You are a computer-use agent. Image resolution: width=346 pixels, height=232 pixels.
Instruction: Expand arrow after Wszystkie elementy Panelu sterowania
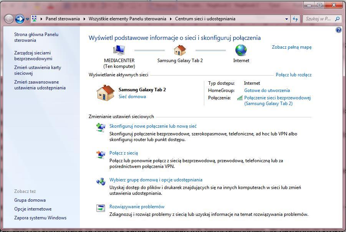[171, 19]
